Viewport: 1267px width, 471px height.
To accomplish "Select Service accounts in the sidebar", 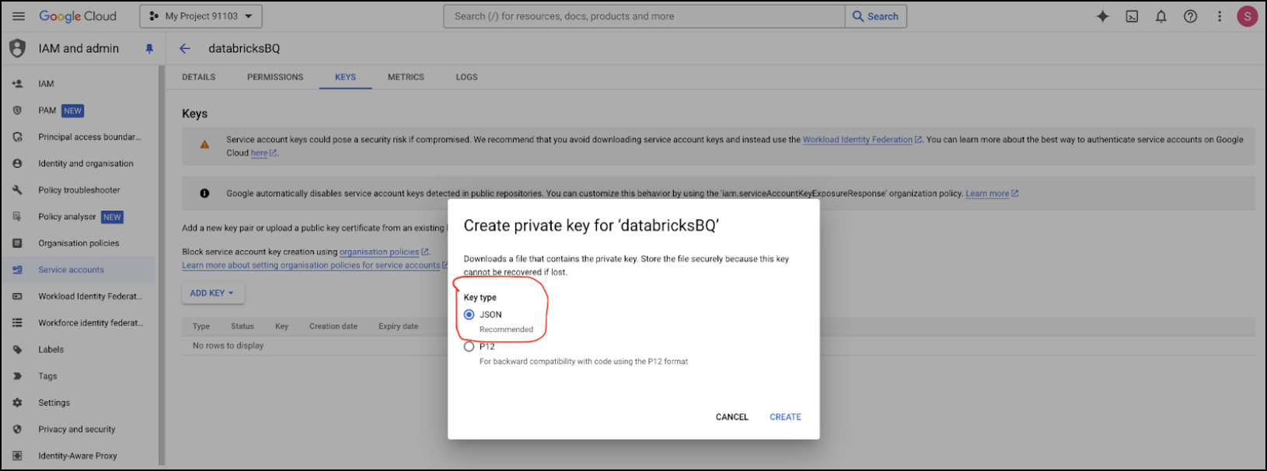I will coord(71,270).
